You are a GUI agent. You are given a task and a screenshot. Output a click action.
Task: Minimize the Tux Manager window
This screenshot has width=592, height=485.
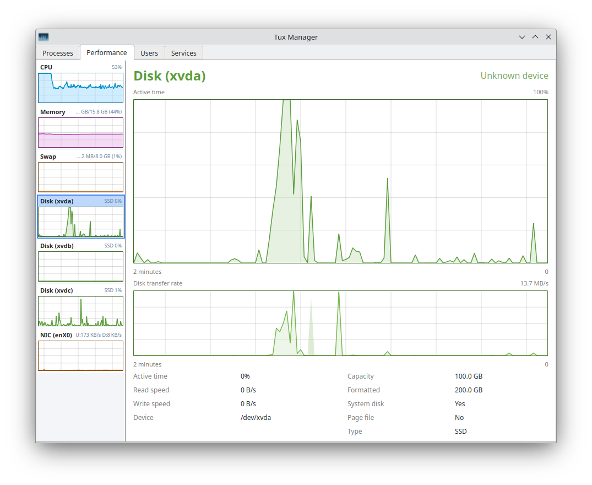(522, 37)
